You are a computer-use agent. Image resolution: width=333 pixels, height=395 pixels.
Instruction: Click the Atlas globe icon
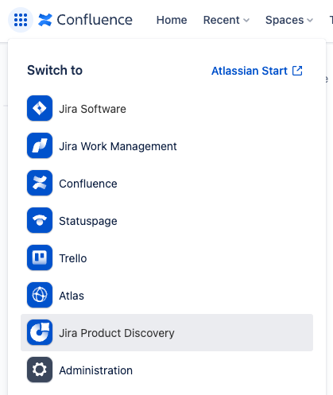40,295
